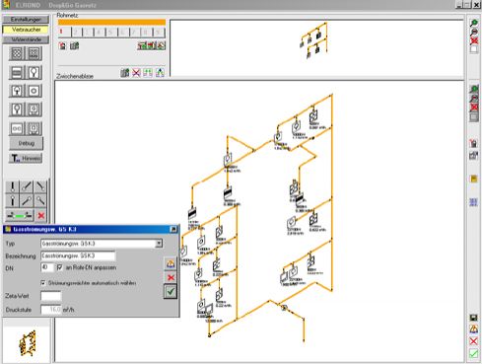This screenshot has width=482, height=364.
Task: Click the red X beside the green pipe segment tool
Action: (x=41, y=216)
